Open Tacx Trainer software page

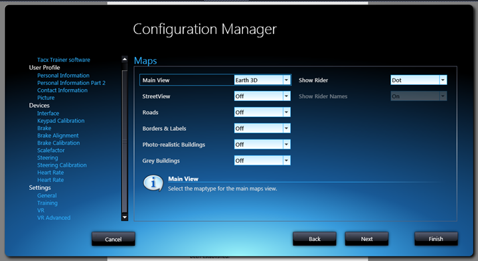pyautogui.click(x=64, y=60)
